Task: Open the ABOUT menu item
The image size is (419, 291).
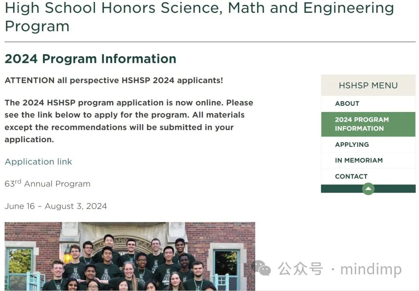Action: 347,103
